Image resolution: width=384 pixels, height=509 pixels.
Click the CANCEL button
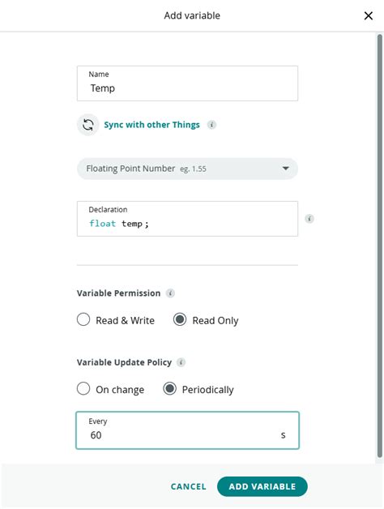pos(188,486)
